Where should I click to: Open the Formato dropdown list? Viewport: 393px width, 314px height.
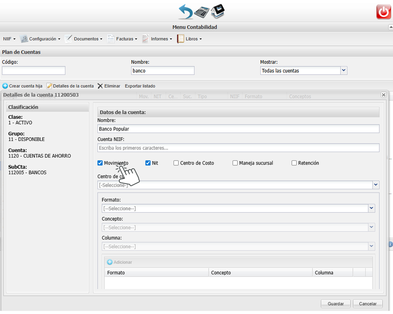click(x=371, y=208)
